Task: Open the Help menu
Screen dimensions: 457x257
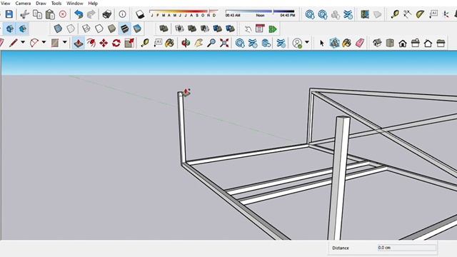Action: (93, 3)
